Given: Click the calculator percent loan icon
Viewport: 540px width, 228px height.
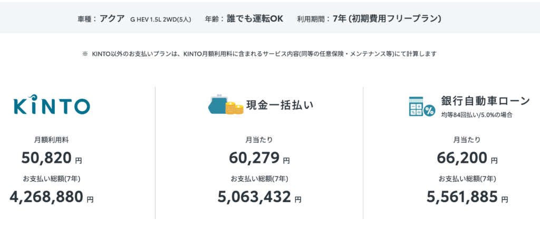Looking at the screenshot, I should point(421,105).
